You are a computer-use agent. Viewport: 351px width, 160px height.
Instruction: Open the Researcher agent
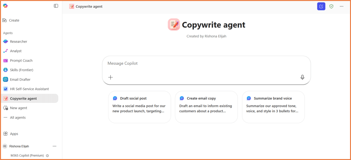coord(19,41)
